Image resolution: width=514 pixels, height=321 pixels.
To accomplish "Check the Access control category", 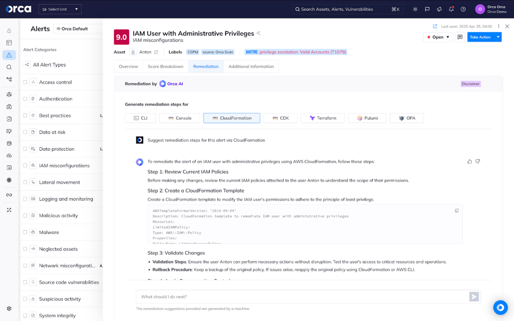I will [25, 82].
